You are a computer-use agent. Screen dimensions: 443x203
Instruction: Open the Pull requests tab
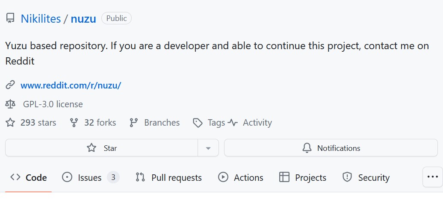pyautogui.click(x=168, y=178)
